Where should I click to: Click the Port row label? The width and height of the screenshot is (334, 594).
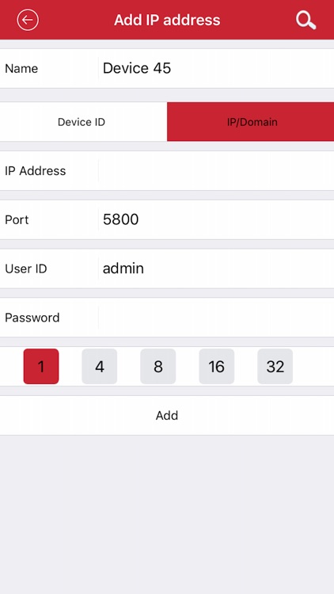pos(17,219)
